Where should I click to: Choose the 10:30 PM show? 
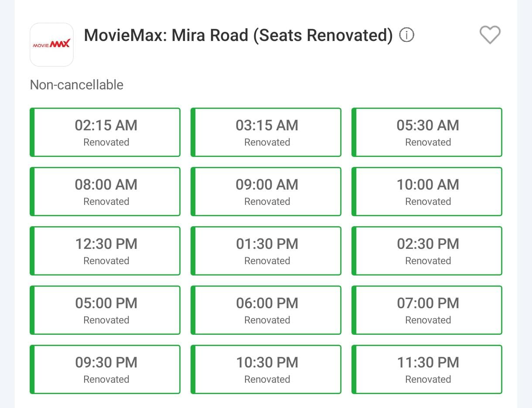click(x=266, y=369)
